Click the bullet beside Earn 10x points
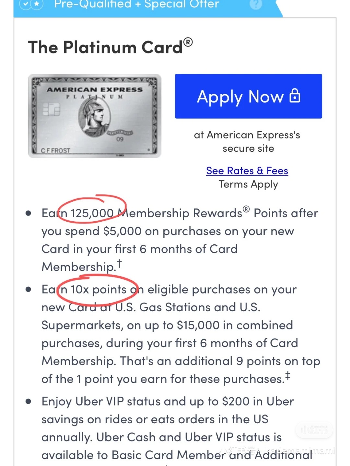Image resolution: width=350 pixels, height=466 pixels. [x=29, y=290]
